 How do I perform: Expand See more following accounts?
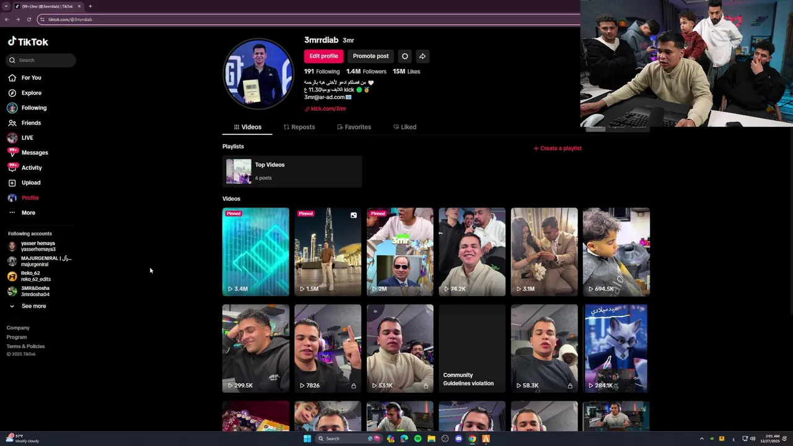28,306
